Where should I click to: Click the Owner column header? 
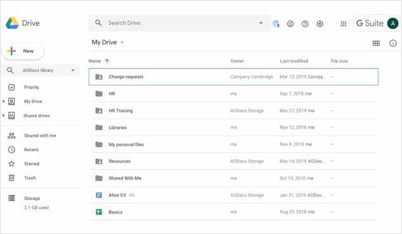pyautogui.click(x=237, y=61)
